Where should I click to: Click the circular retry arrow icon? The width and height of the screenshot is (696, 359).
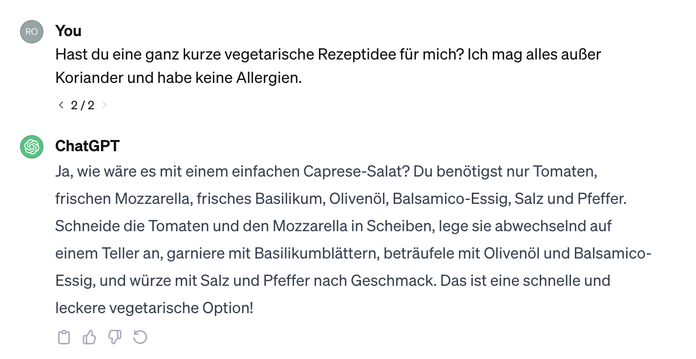pyautogui.click(x=140, y=337)
